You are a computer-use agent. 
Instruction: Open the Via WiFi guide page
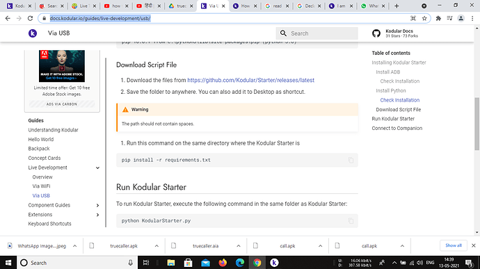click(x=41, y=186)
